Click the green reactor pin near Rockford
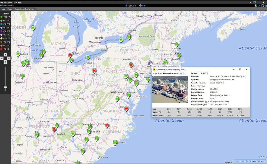This screenshot has width=267, height=164. [x=18, y=54]
